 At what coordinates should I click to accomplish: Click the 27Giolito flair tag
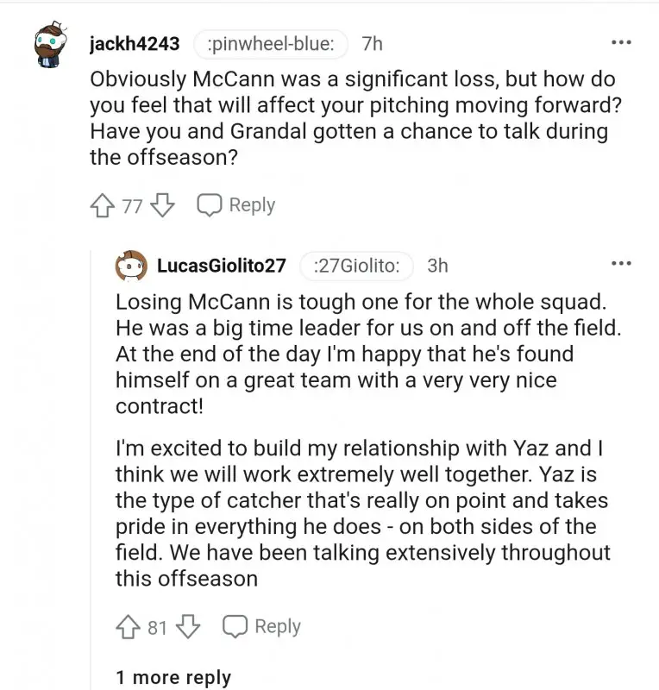coord(357,266)
